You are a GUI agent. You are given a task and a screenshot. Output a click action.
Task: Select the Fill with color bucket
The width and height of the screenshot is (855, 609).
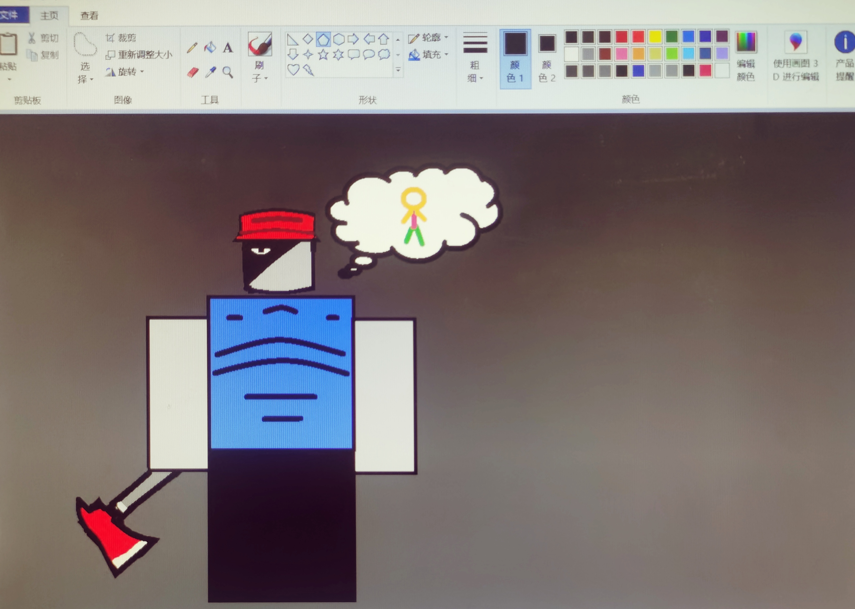(x=210, y=47)
